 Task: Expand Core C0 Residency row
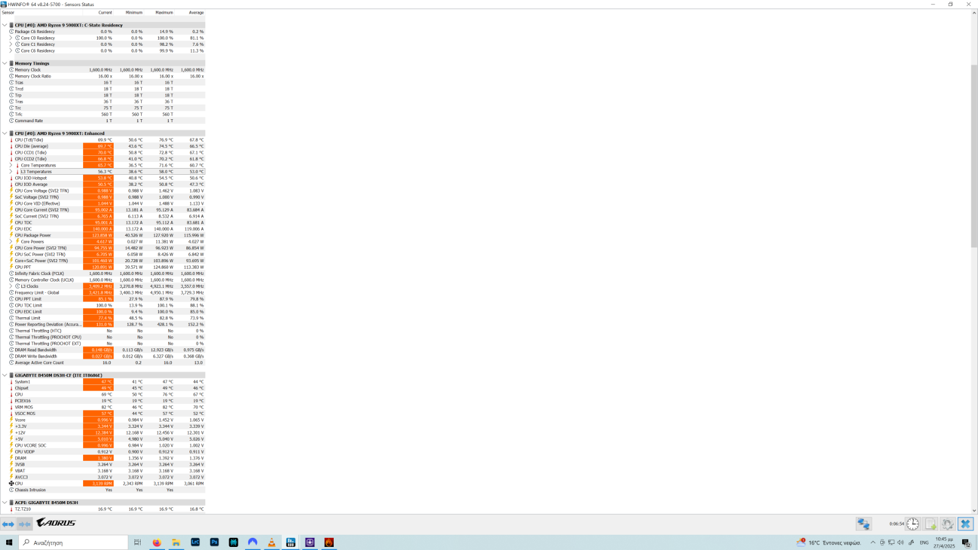(10, 38)
